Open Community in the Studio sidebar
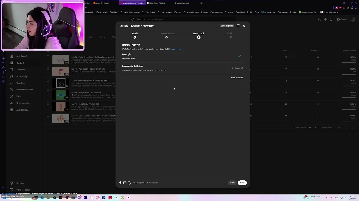 tap(22, 76)
